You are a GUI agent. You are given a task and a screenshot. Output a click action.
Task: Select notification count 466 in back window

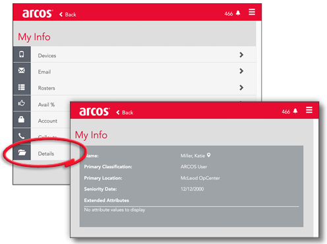click(x=229, y=14)
